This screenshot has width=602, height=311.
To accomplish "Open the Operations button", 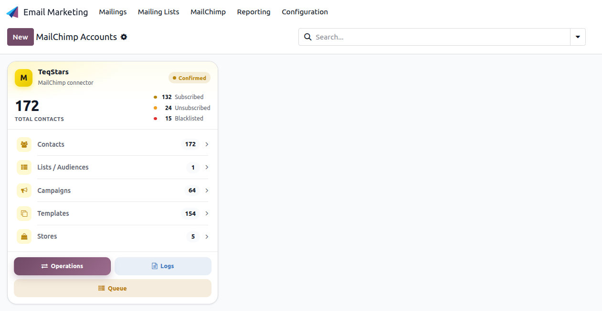I will tap(62, 266).
